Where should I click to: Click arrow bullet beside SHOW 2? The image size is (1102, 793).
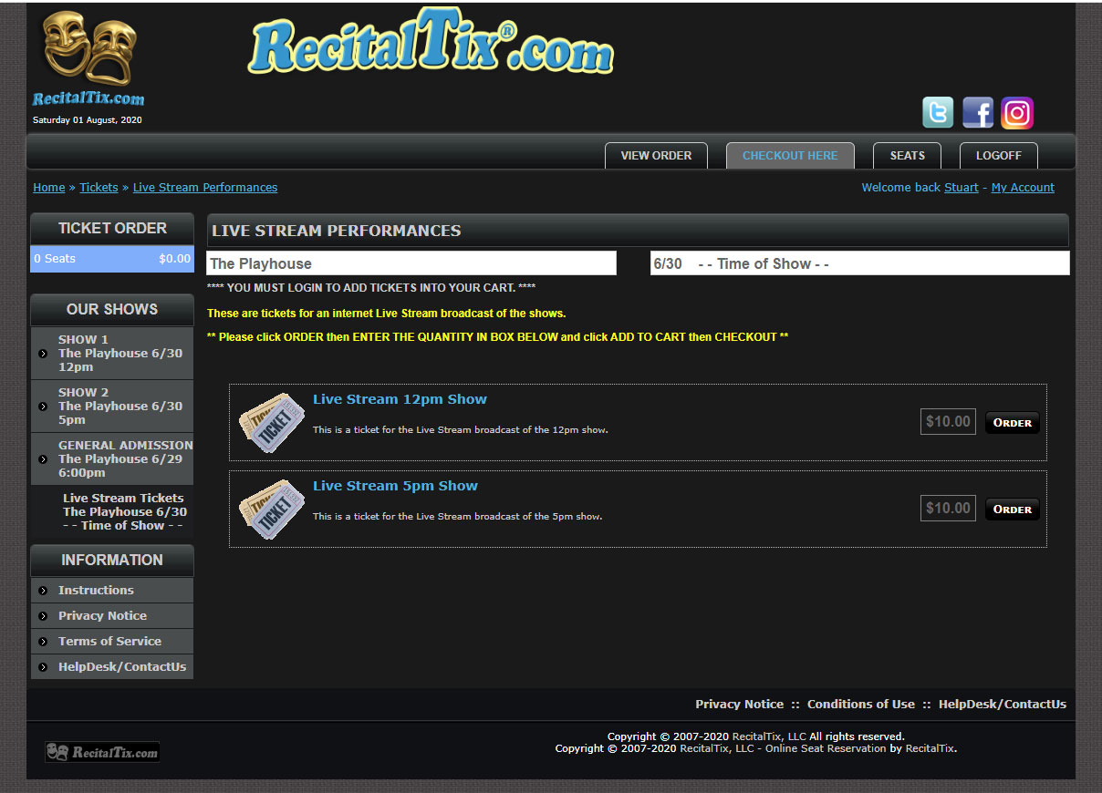43,406
